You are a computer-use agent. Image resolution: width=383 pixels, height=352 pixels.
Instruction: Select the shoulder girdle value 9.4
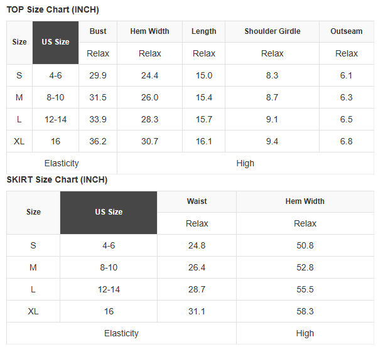coord(272,141)
